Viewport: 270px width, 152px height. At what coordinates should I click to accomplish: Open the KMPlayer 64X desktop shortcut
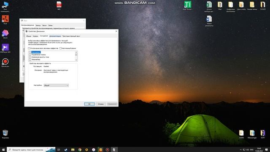tap(5, 48)
